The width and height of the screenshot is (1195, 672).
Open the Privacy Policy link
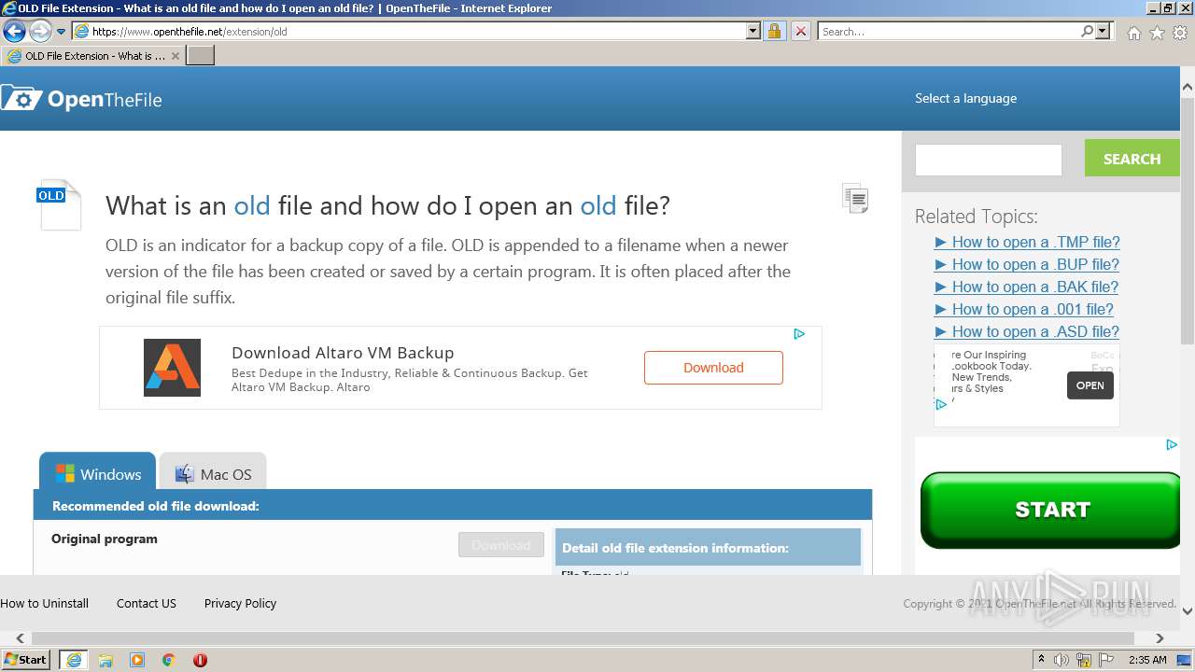coord(240,603)
